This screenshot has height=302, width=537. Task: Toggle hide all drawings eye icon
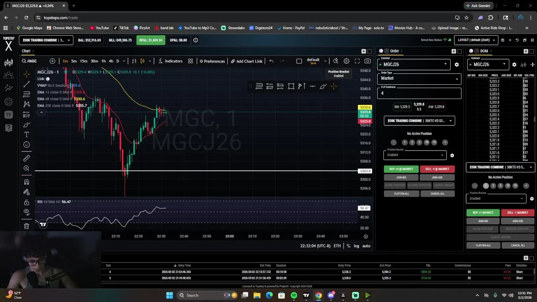tap(26, 212)
